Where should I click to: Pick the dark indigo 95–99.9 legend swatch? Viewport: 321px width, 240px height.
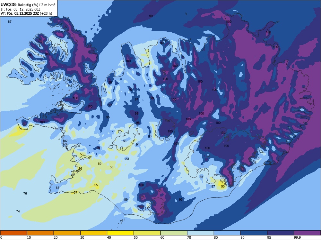pyautogui.click(x=281, y=233)
